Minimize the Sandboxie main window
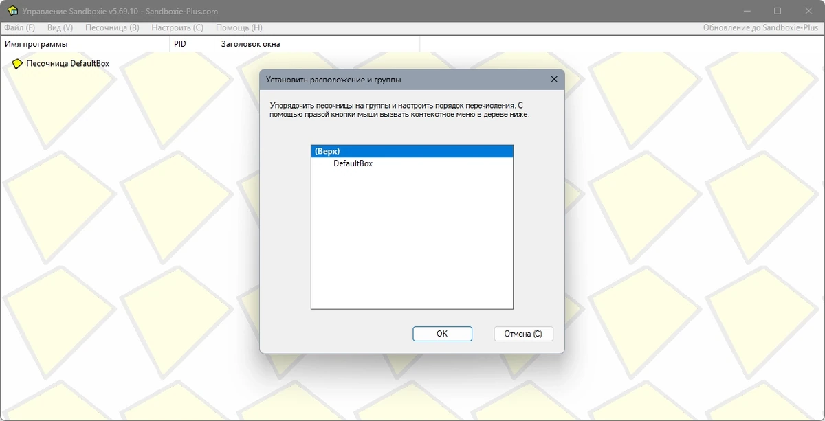 [x=746, y=11]
